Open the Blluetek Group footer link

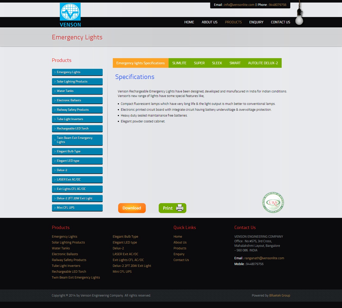279,295
